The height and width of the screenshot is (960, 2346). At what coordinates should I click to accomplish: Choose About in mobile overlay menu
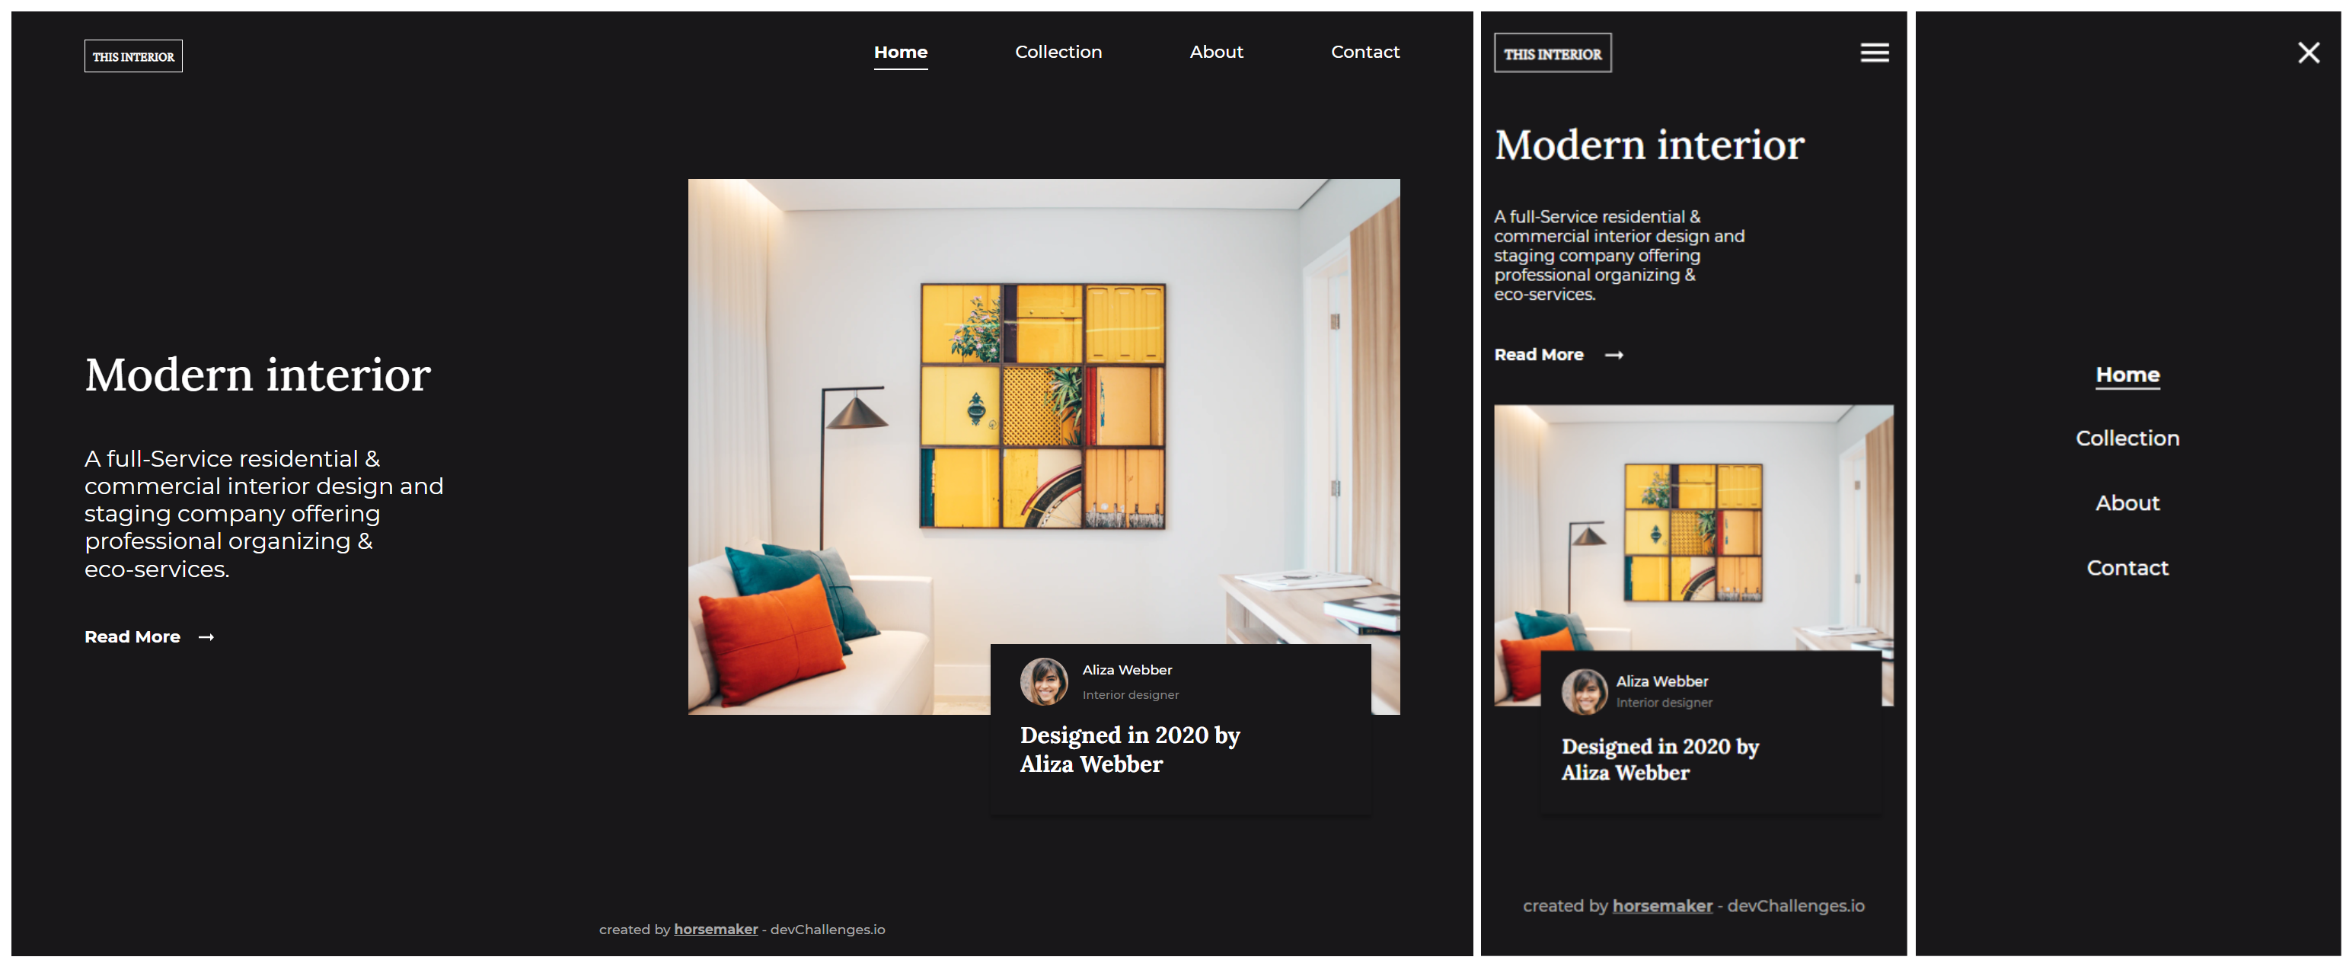point(2127,502)
